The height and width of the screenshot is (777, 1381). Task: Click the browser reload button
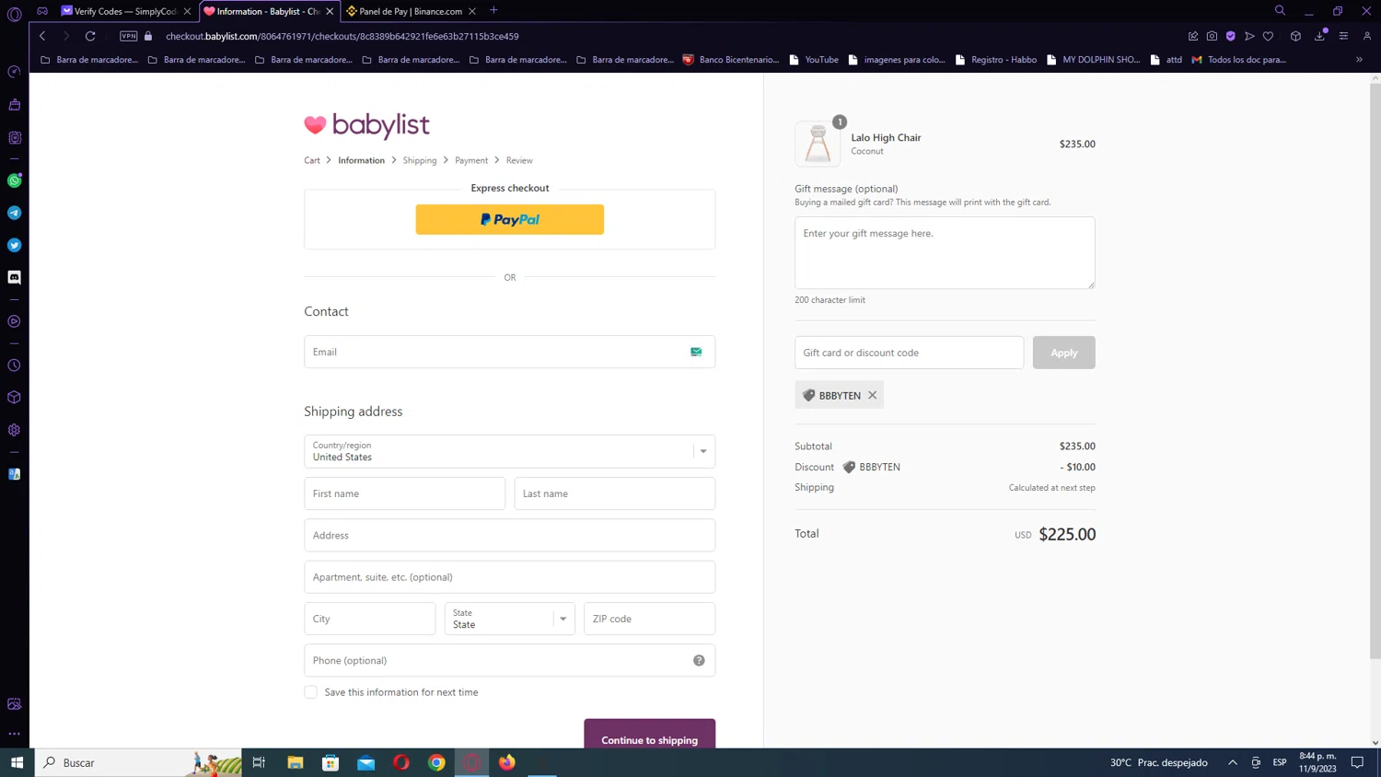click(x=90, y=36)
